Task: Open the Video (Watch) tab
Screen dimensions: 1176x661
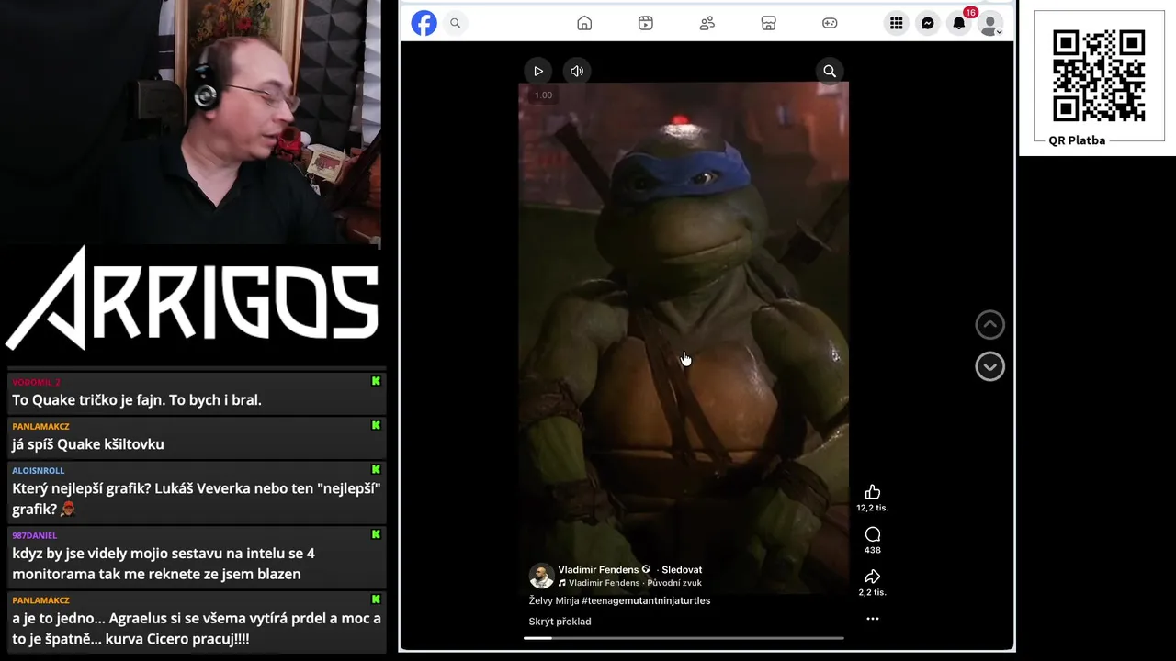Action: [646, 23]
